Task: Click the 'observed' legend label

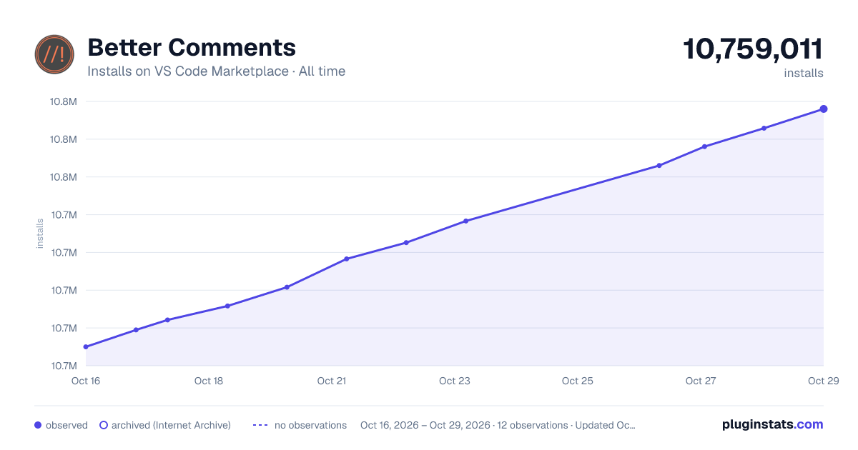Action: click(66, 425)
